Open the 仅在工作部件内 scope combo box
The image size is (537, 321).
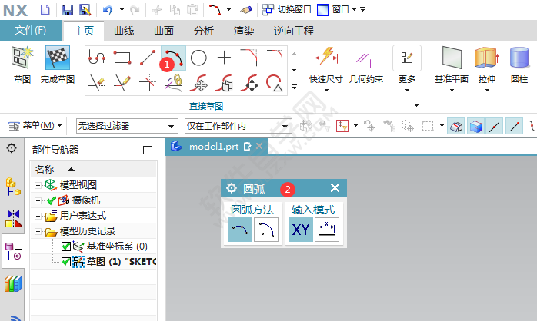coord(238,126)
